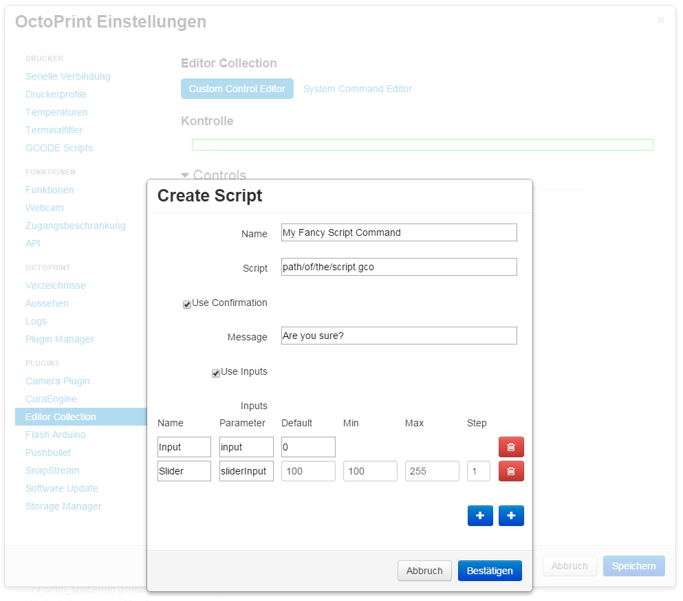Screen dimensions: 683x601
Task: Select Editor Collection in sidebar
Action: pos(81,417)
